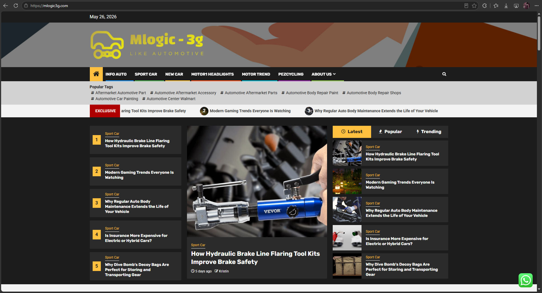Open the Pezcycling menu item
This screenshot has width=542, height=293.
click(291, 74)
